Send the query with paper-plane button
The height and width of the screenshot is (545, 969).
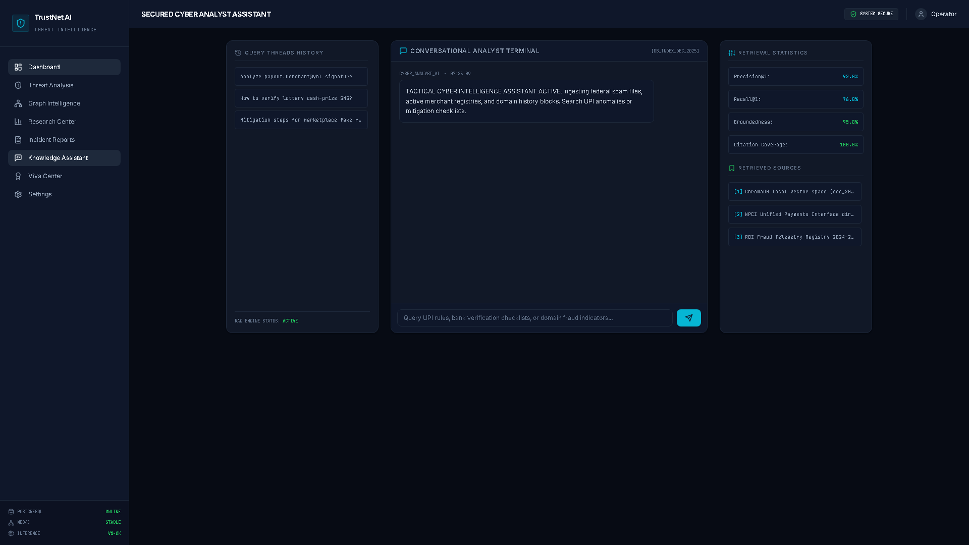pyautogui.click(x=689, y=318)
